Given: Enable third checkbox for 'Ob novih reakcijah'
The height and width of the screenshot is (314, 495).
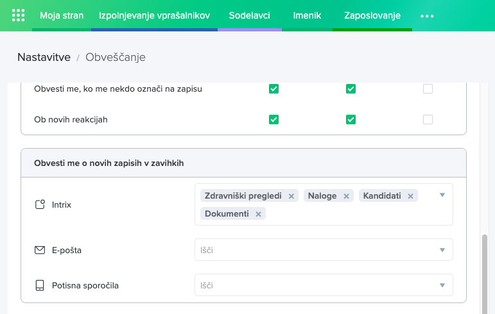Looking at the screenshot, I should [428, 119].
